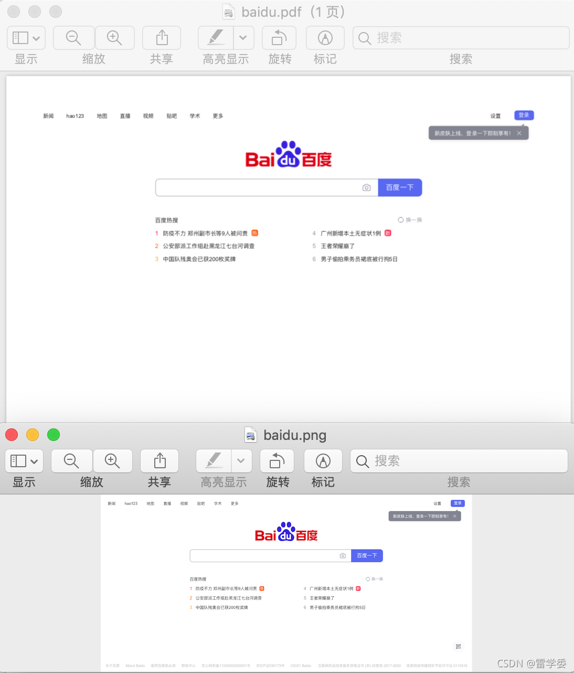The height and width of the screenshot is (673, 574).
Task: Click the hao123 navigation item
Action: coord(75,116)
